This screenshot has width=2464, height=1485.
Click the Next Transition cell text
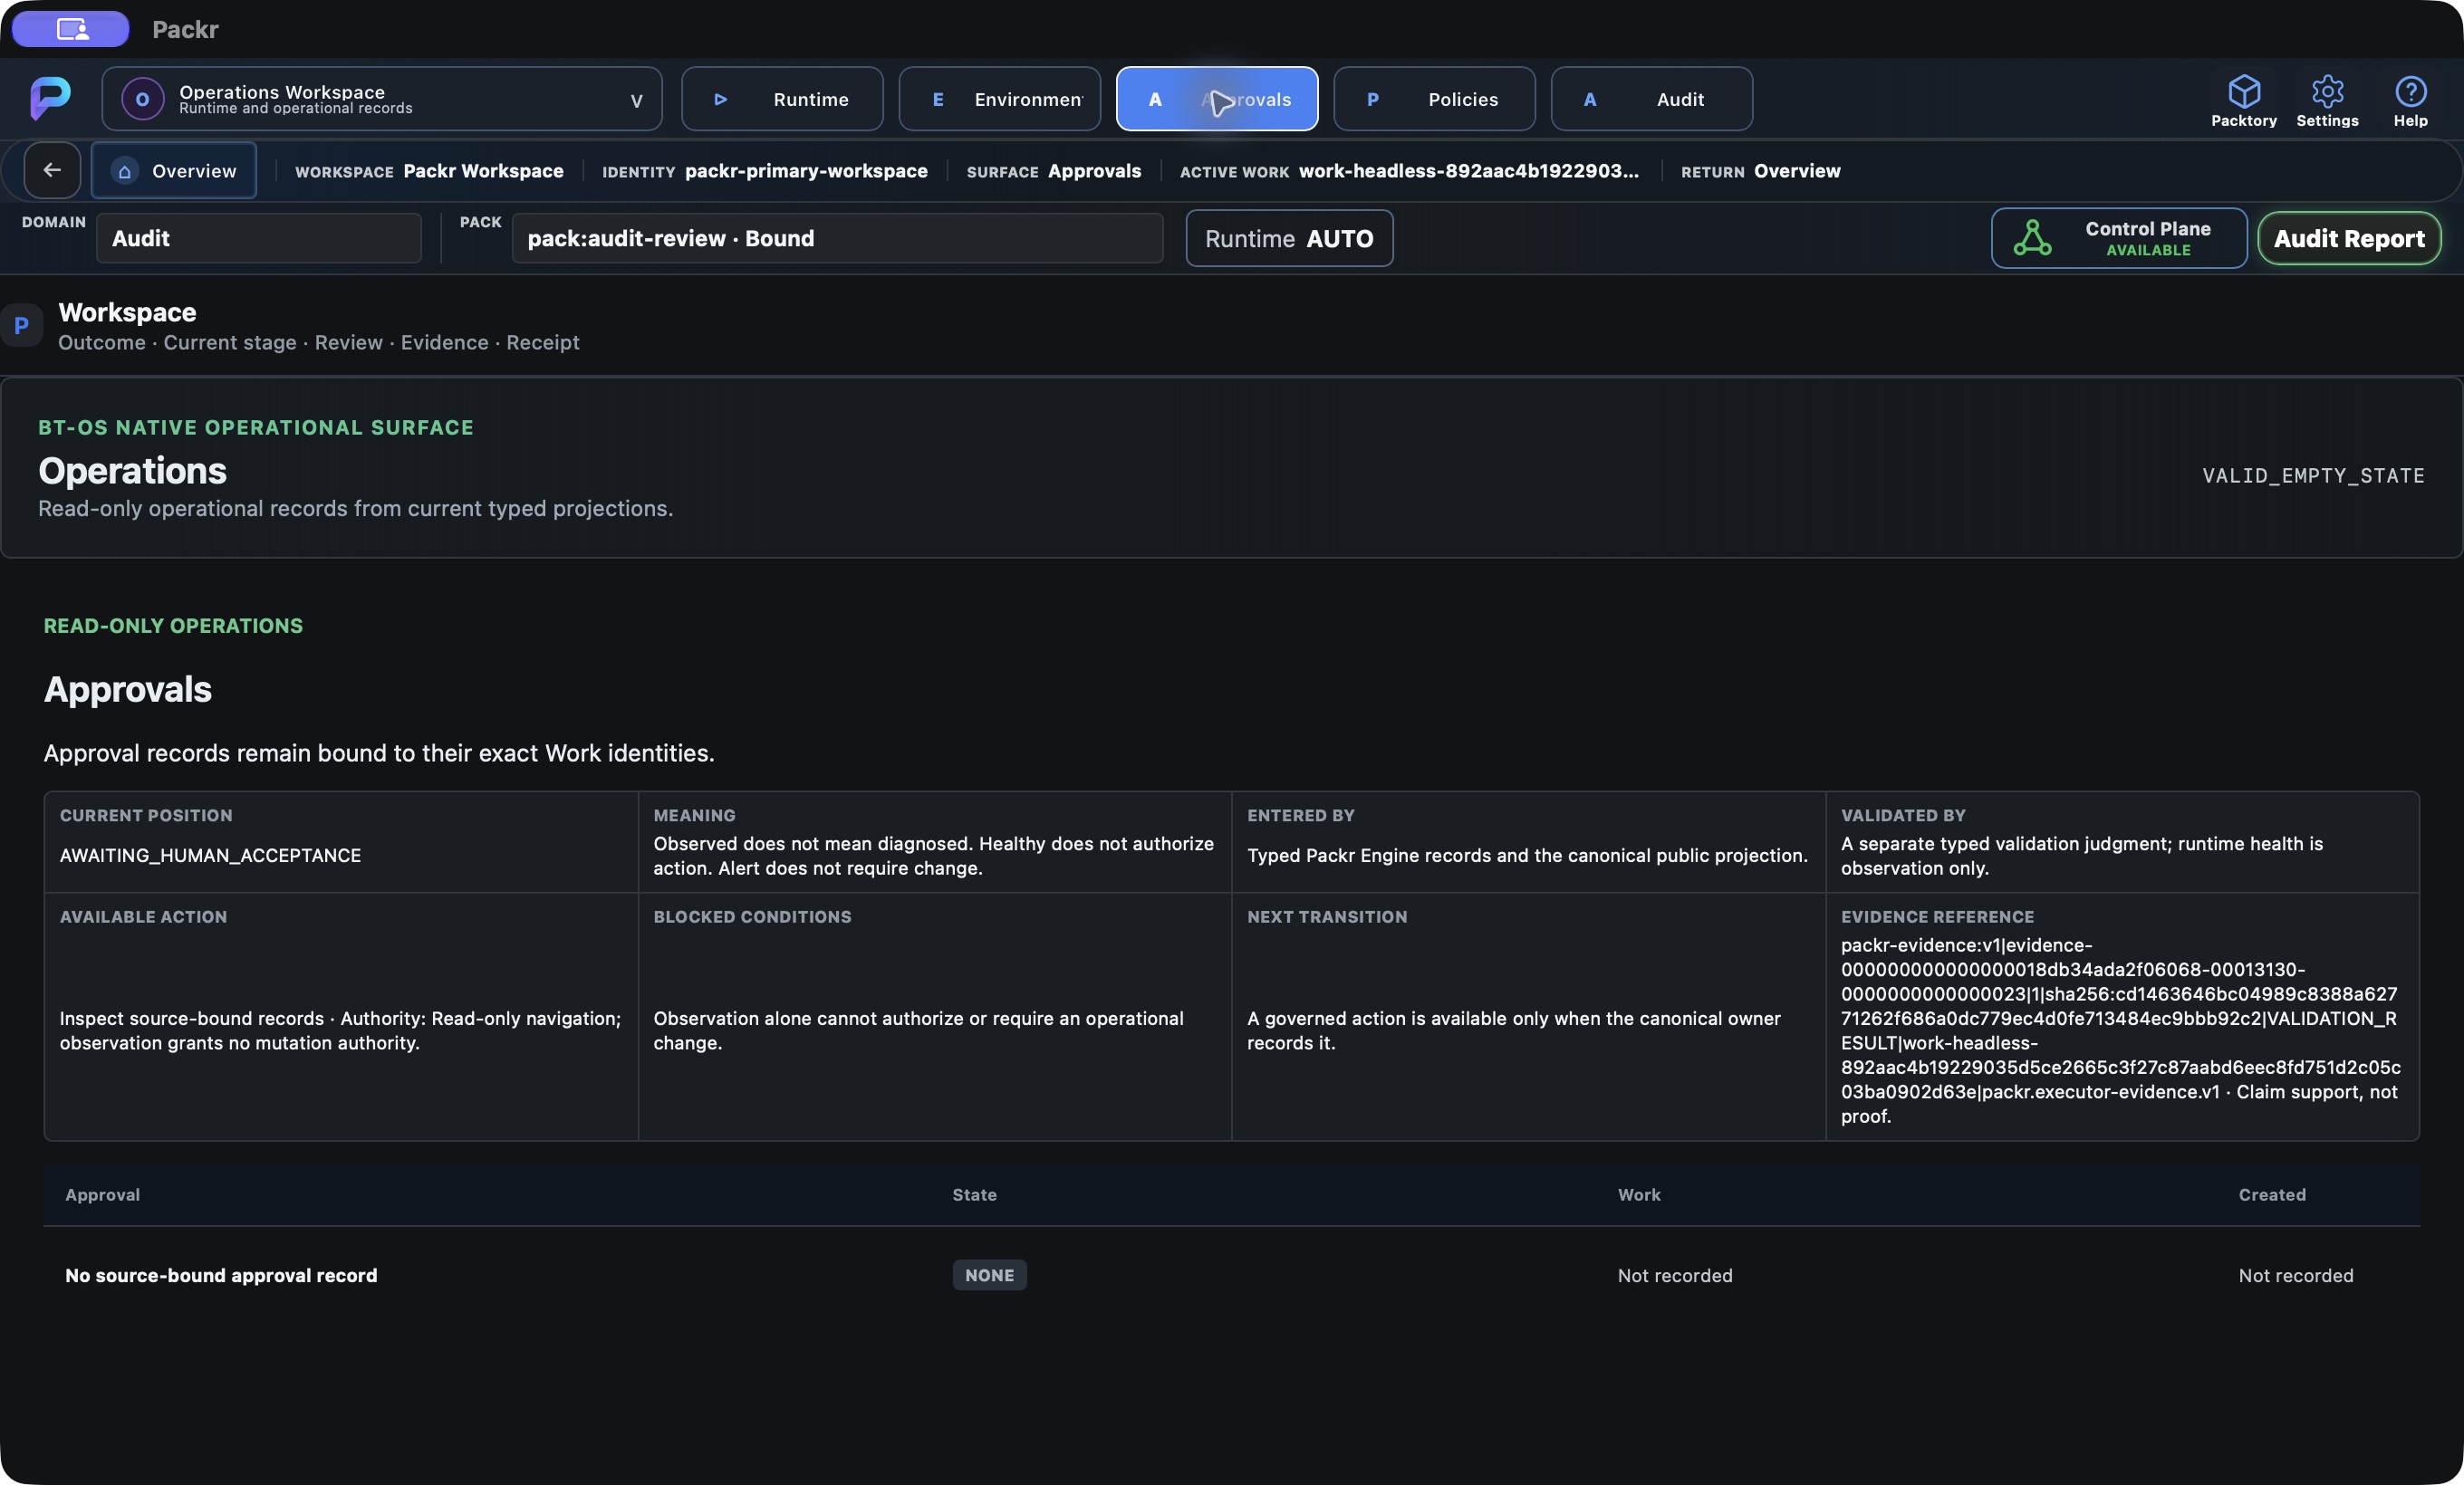click(x=1513, y=1030)
